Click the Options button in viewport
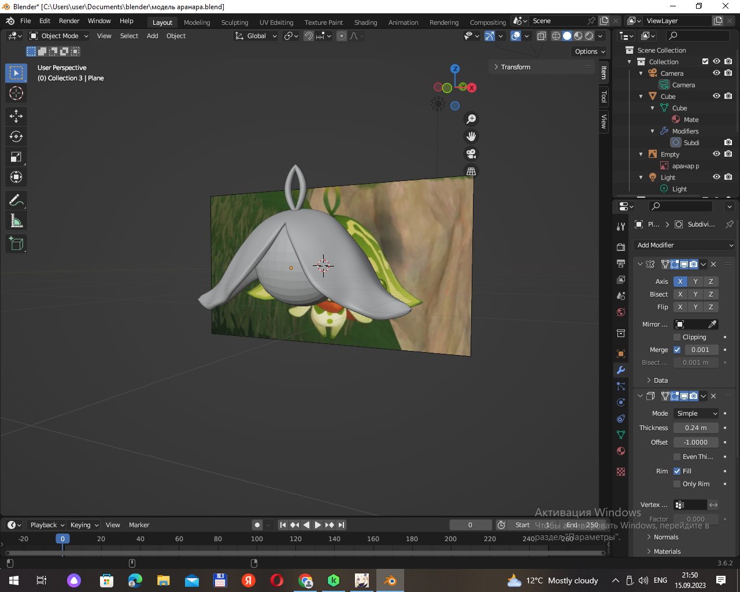740x592 pixels. pos(590,51)
